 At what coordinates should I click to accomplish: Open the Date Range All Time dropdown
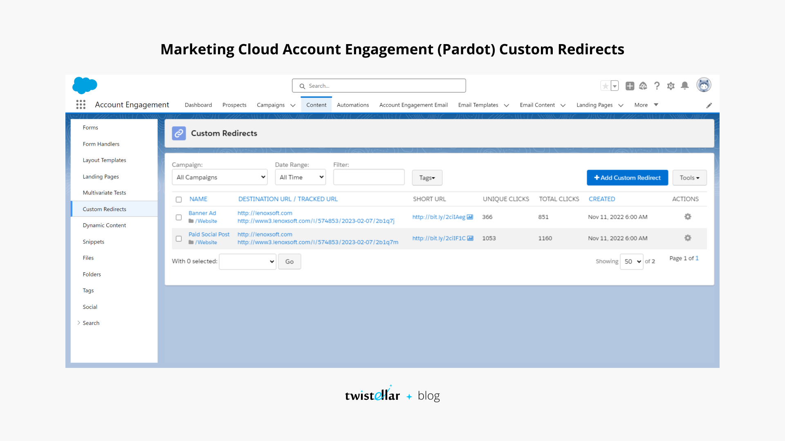coord(300,177)
